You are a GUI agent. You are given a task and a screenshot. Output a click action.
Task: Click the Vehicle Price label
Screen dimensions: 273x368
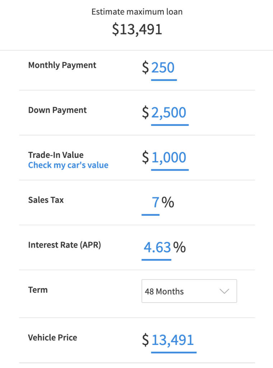pyautogui.click(x=52, y=337)
